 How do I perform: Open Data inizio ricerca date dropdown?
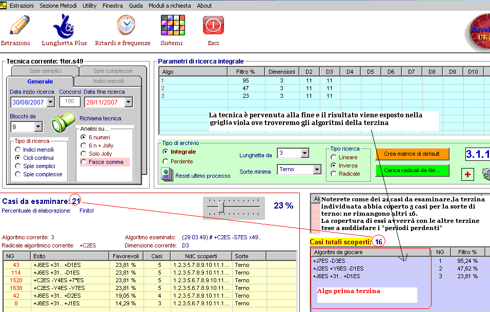pos(51,102)
